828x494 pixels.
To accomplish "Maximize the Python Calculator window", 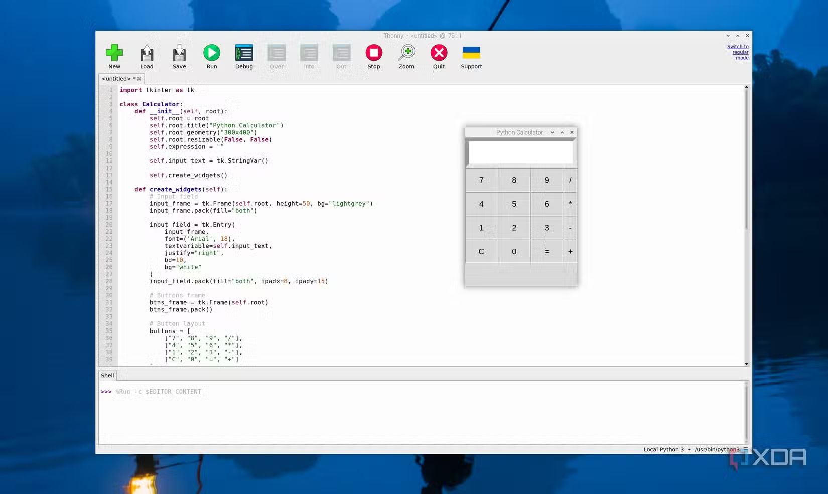I will click(562, 132).
